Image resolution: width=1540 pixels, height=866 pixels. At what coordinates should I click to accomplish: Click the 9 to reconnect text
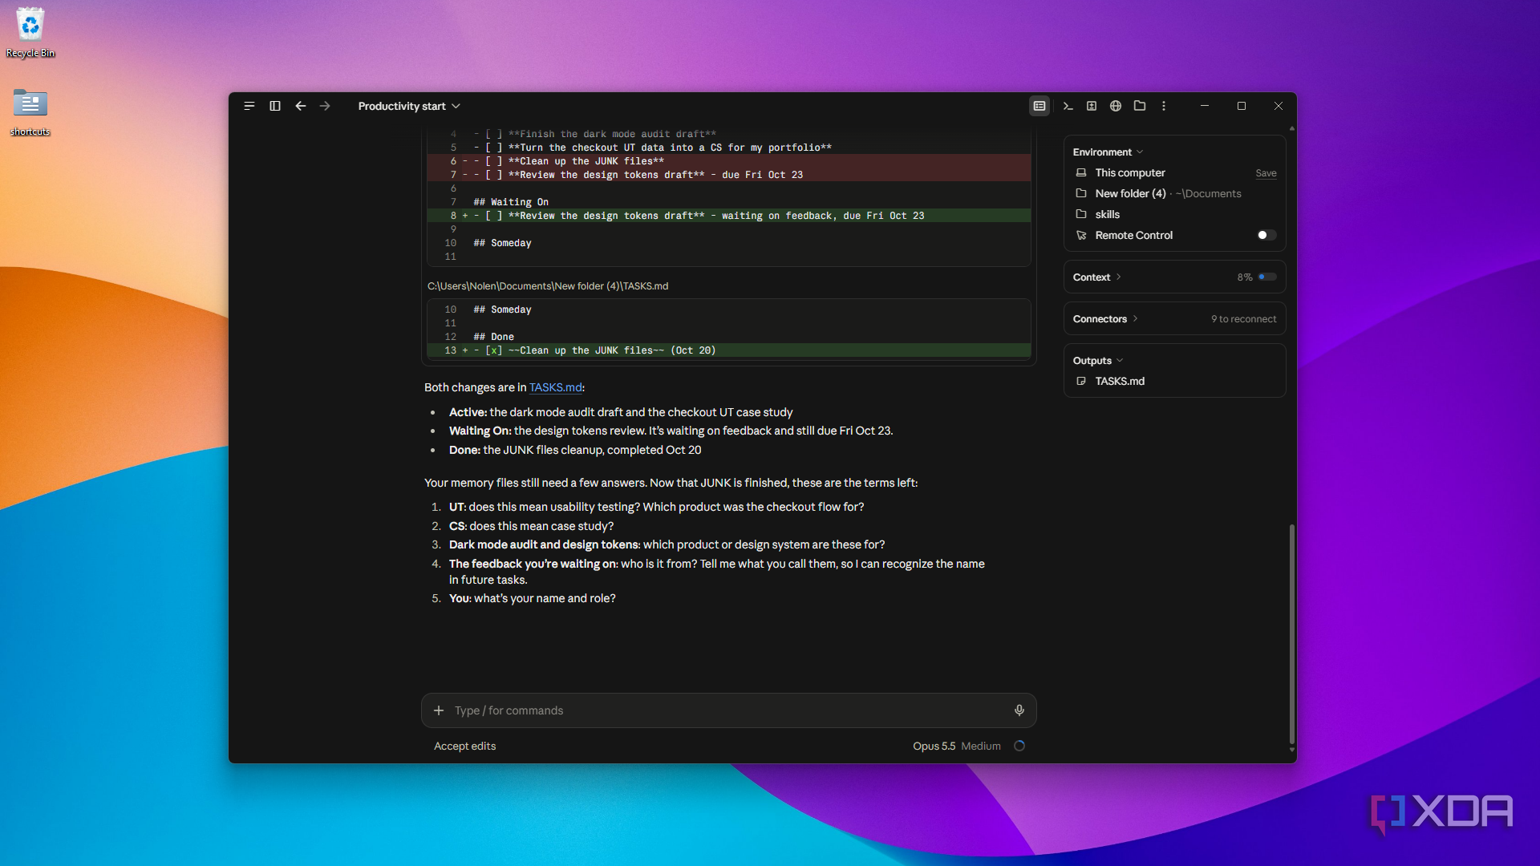[x=1243, y=319]
